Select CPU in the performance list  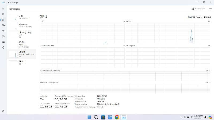pos(22,17)
